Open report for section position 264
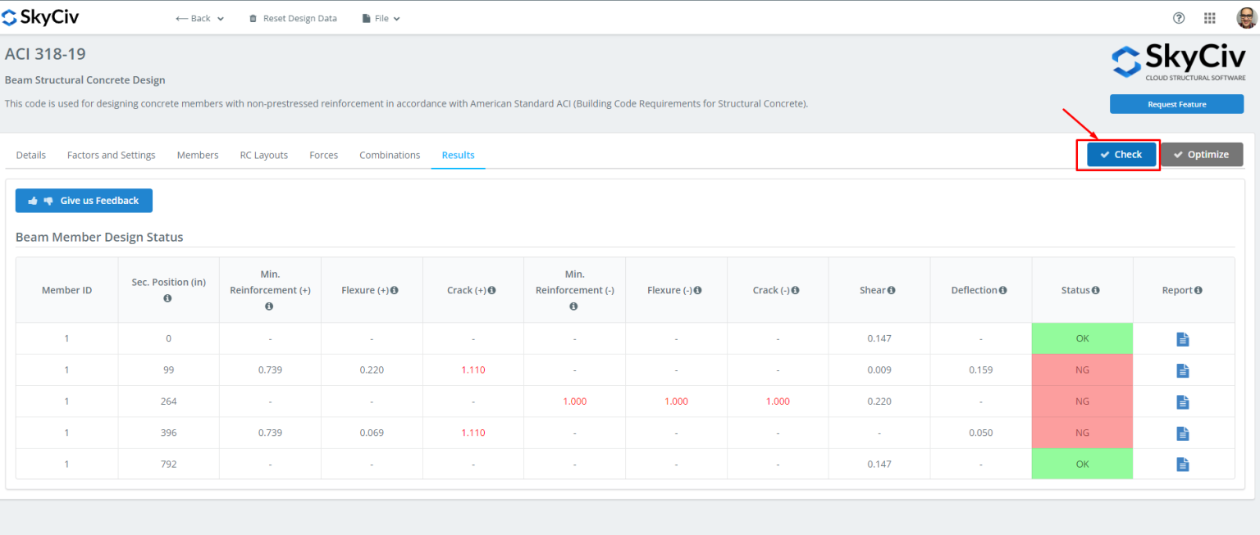1260x535 pixels. tap(1182, 401)
